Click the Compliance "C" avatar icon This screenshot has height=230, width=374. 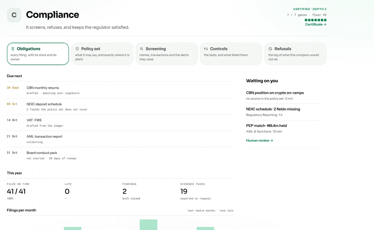pos(14,15)
